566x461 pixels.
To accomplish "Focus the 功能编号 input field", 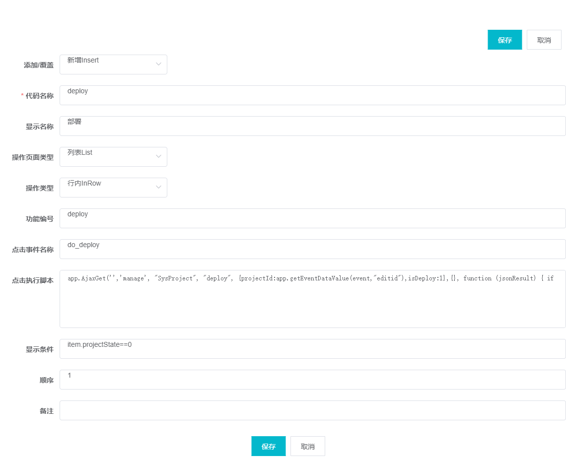I will click(313, 218).
